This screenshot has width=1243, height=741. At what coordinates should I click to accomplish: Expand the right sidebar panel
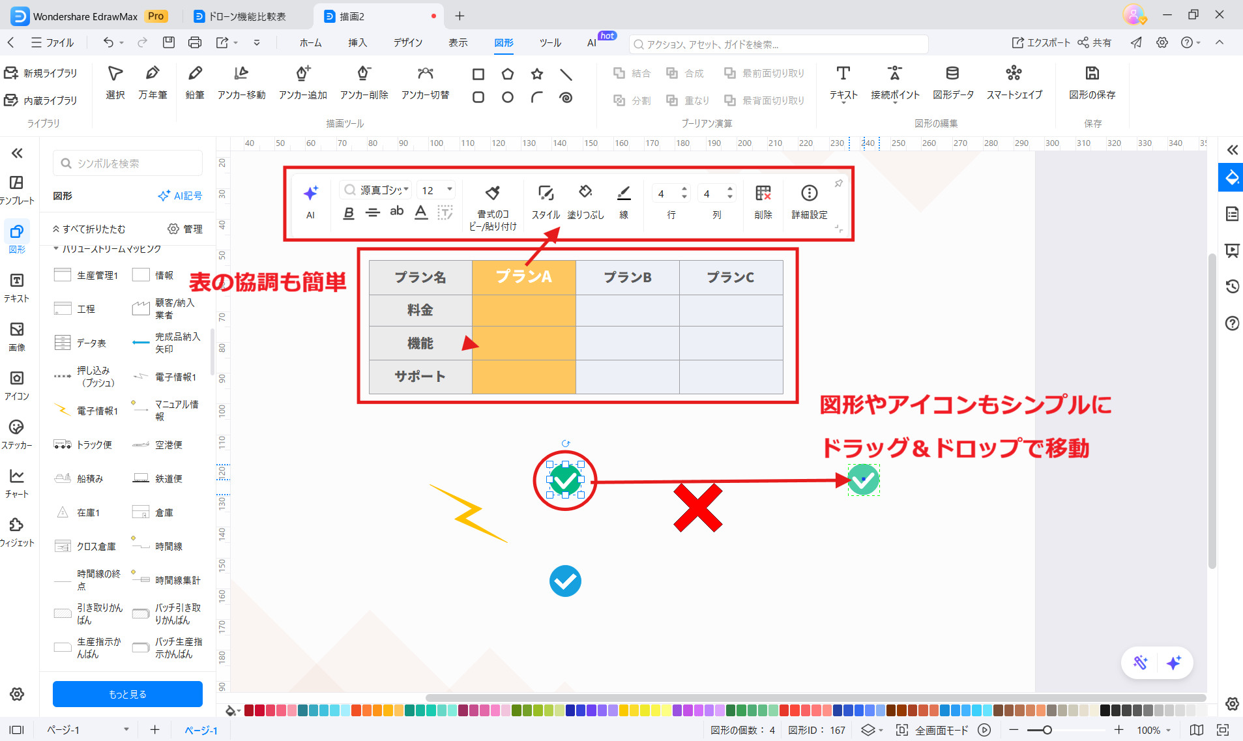click(x=1232, y=150)
